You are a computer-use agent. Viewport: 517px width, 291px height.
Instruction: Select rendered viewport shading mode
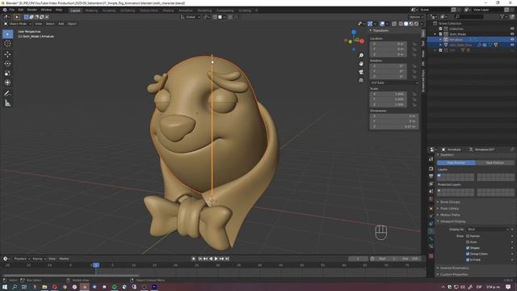pos(416,23)
